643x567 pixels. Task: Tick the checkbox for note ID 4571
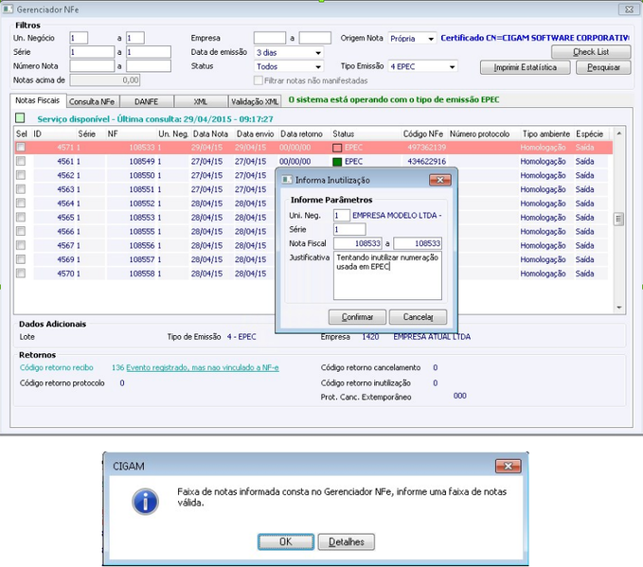tap(21, 147)
